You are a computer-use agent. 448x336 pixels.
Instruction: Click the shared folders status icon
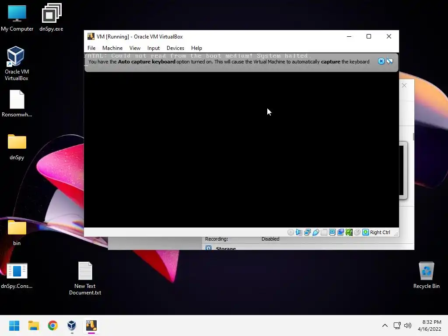324,232
